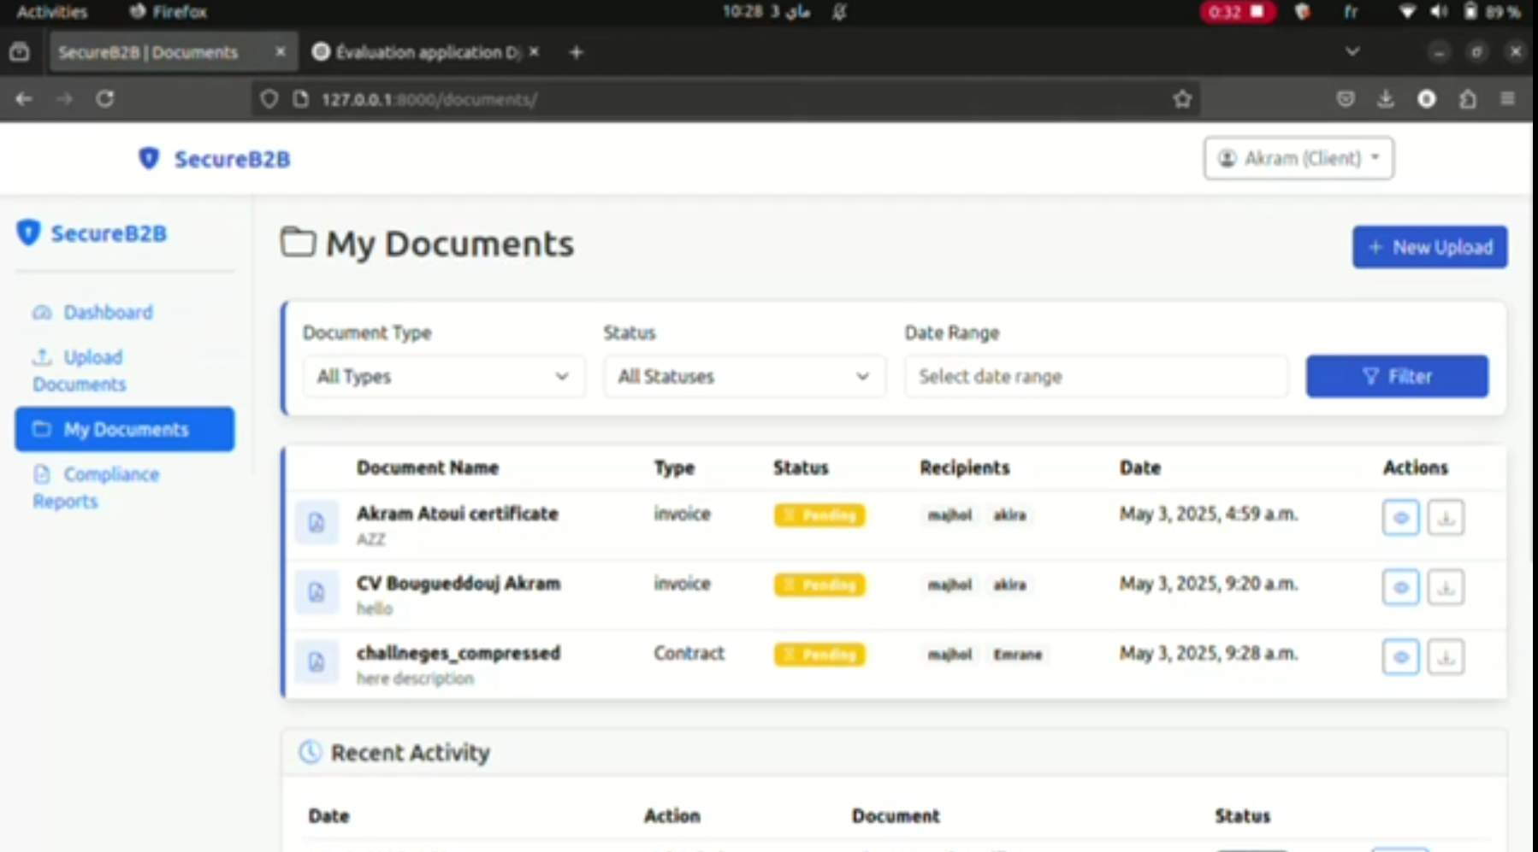Image resolution: width=1538 pixels, height=852 pixels.
Task: Open the Pocket save icon in toolbar
Action: pyautogui.click(x=1345, y=99)
